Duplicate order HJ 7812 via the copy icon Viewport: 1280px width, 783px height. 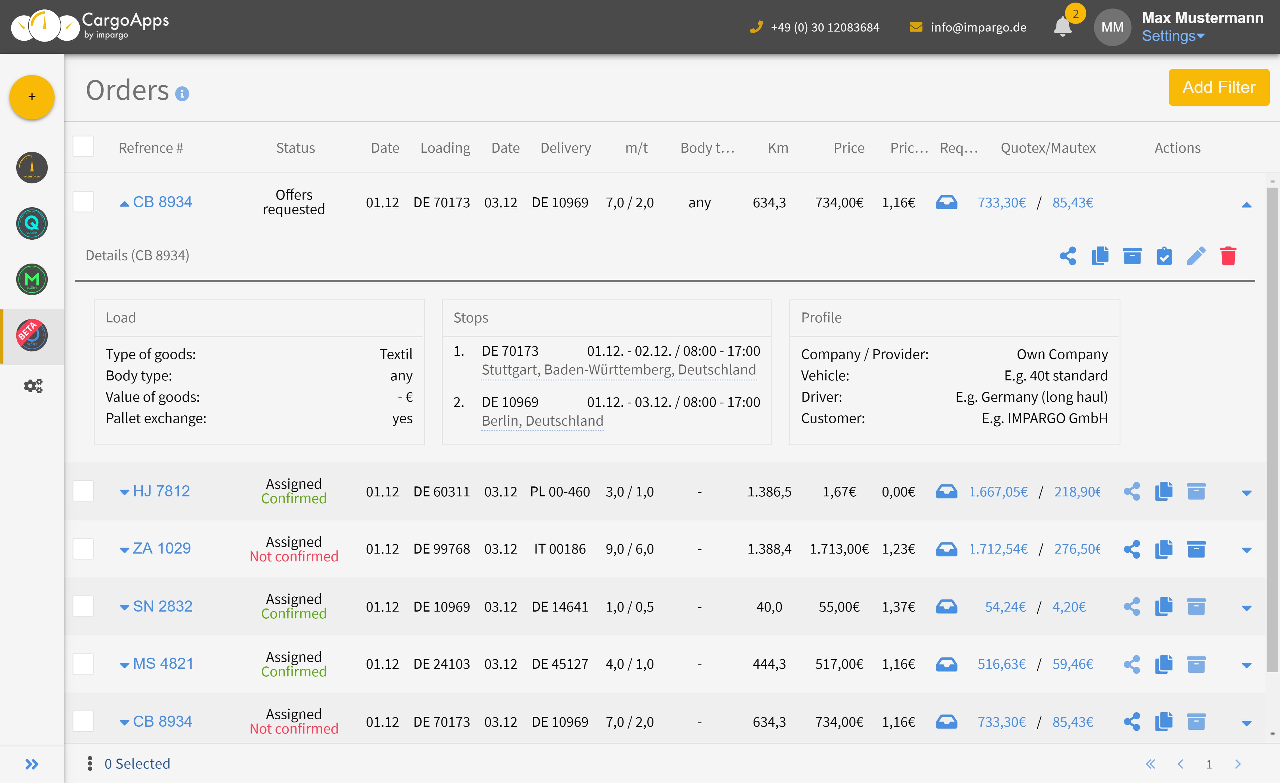[x=1164, y=491]
